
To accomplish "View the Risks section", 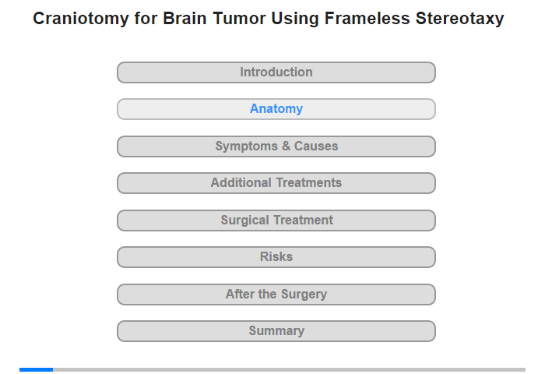I will (276, 257).
